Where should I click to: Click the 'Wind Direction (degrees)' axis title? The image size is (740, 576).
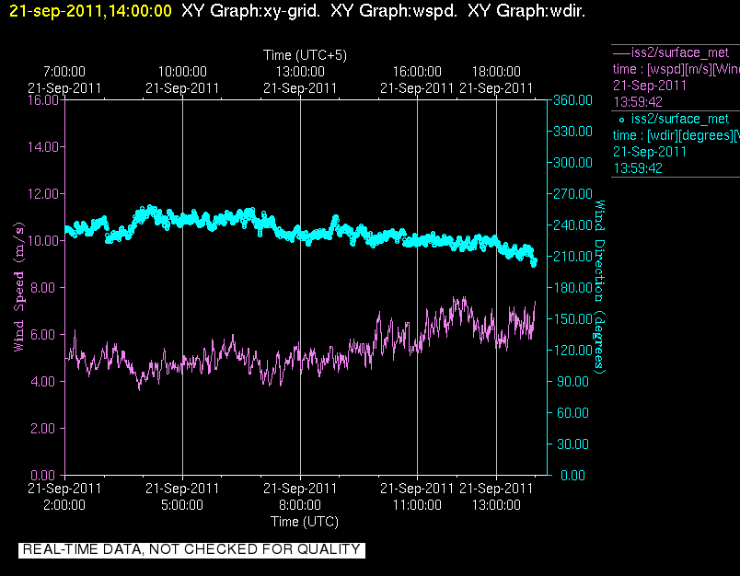(599, 287)
